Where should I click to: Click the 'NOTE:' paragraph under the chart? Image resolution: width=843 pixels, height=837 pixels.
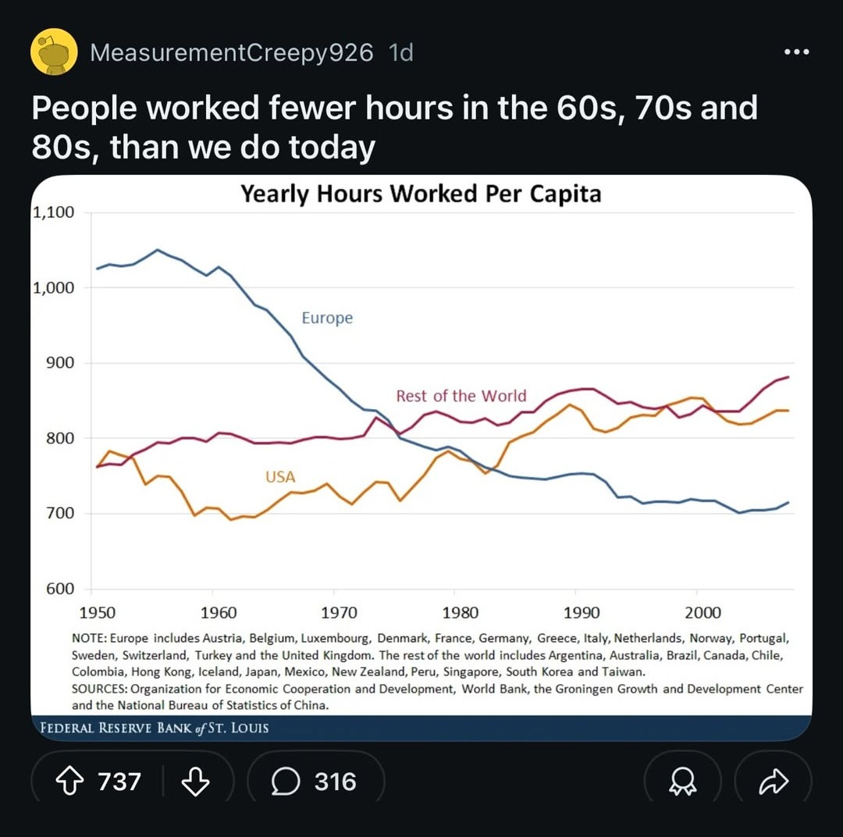click(430, 654)
